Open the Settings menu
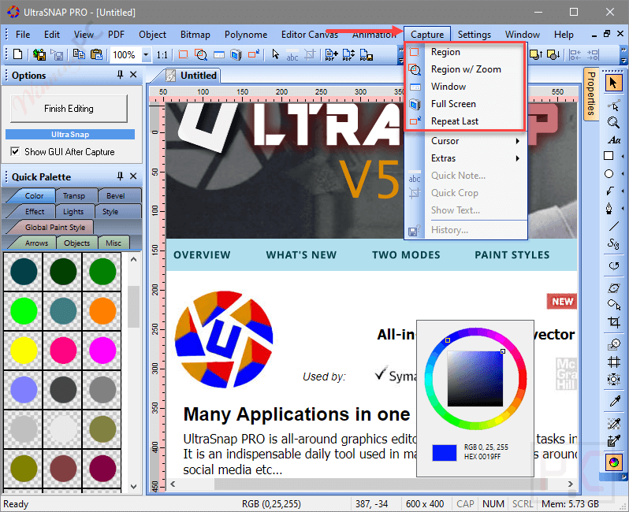 pyautogui.click(x=475, y=35)
